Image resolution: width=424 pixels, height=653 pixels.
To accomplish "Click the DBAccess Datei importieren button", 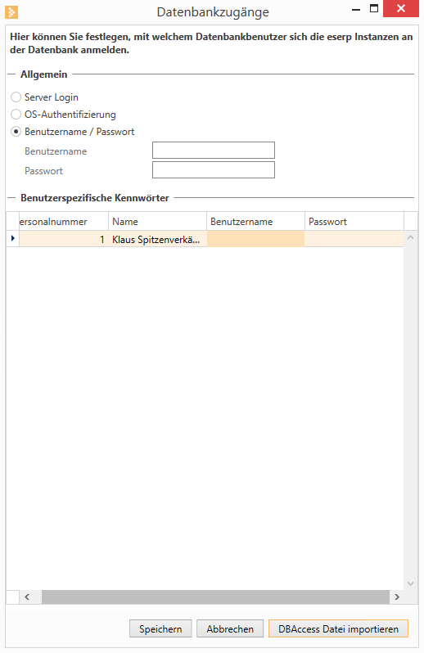I will (x=338, y=628).
